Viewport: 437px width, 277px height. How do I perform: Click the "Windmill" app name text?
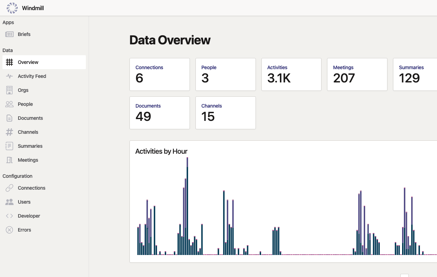click(x=33, y=8)
